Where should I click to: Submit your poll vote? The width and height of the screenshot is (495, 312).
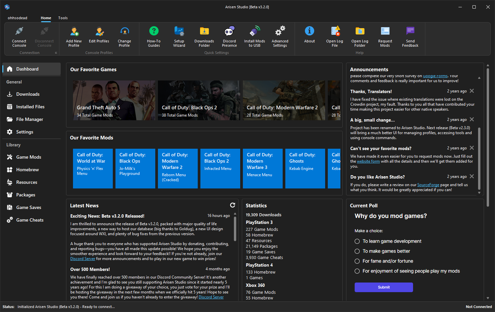pos(384,287)
